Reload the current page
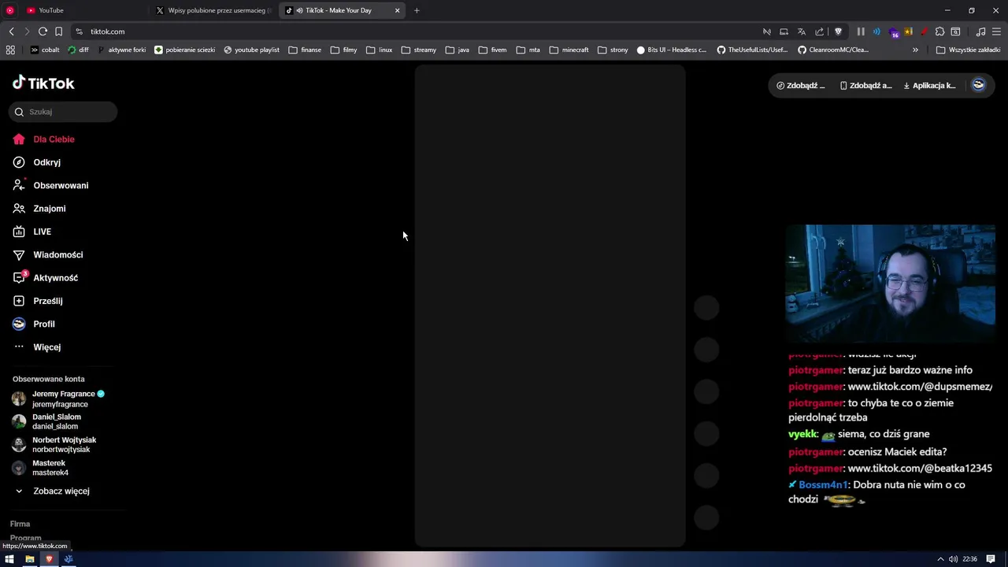 point(43,31)
